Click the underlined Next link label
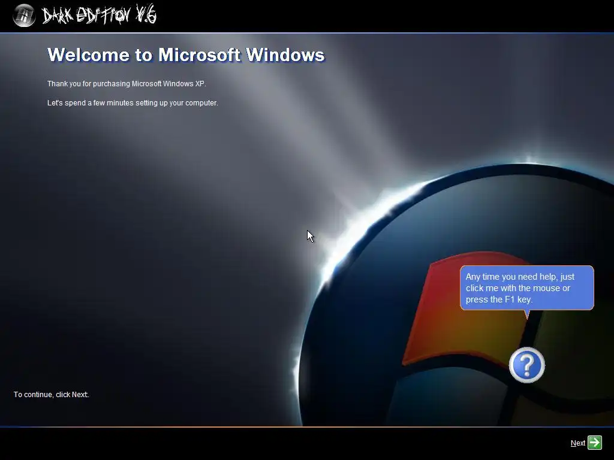 [x=577, y=443]
